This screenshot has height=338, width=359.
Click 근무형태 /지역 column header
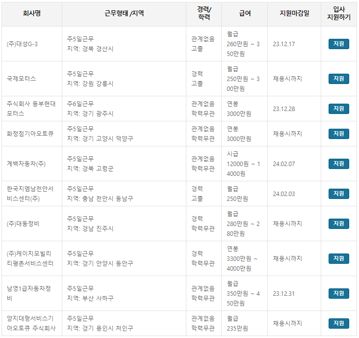coord(124,13)
